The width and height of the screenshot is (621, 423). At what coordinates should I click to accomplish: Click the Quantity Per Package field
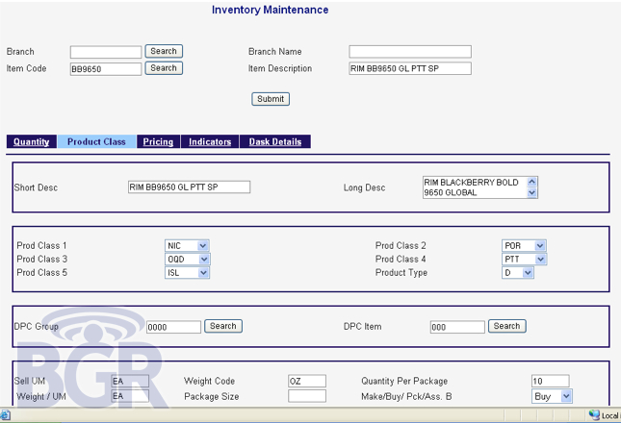[550, 381]
